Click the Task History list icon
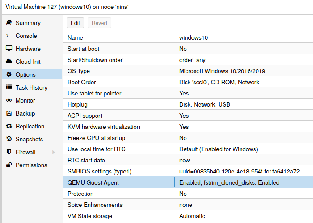This screenshot has width=313, height=223. 8,87
